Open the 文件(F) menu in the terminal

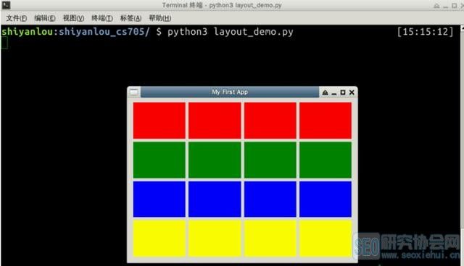click(16, 18)
